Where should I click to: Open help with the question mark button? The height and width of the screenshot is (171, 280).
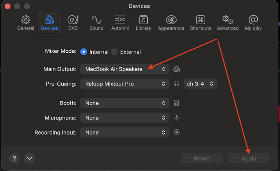[14, 158]
